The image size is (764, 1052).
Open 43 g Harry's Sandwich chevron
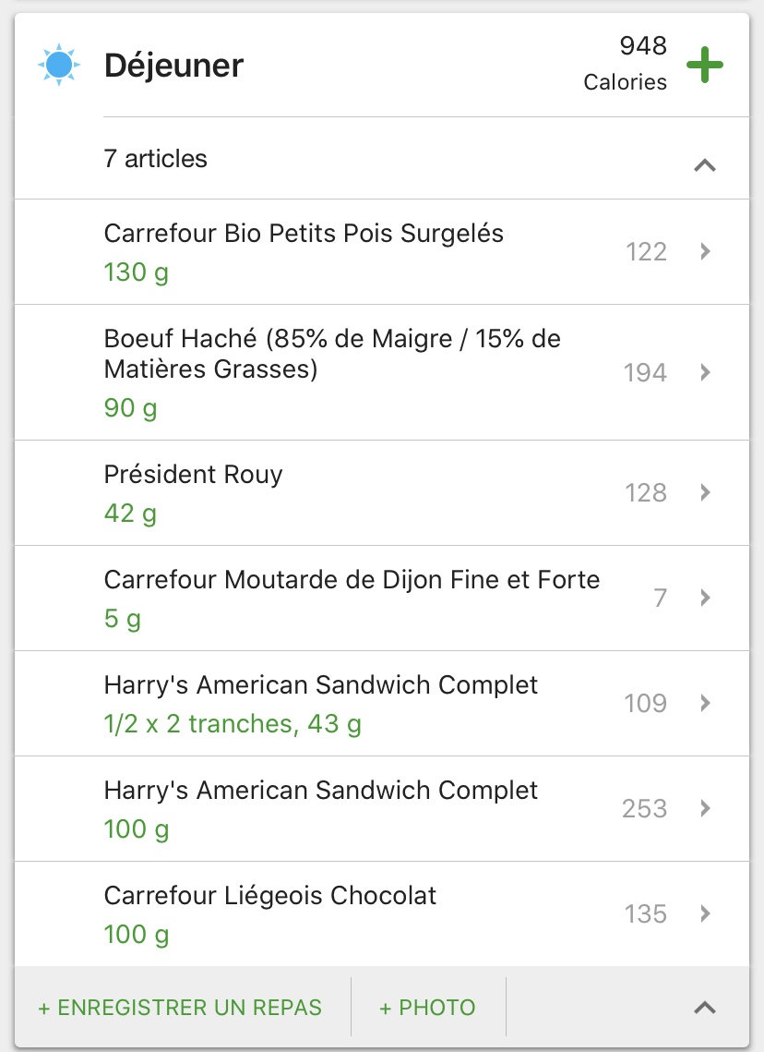pyautogui.click(x=705, y=703)
